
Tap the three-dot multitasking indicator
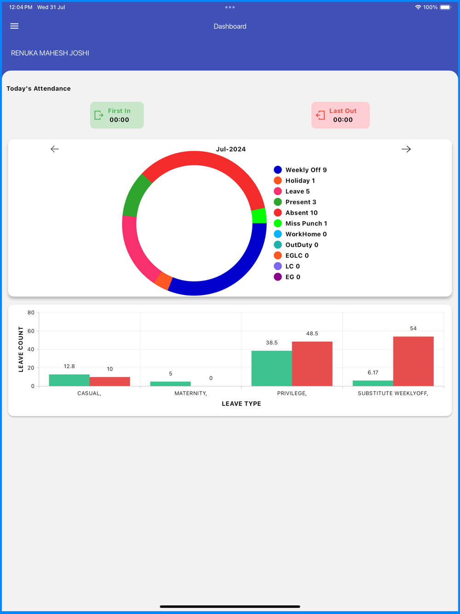click(x=230, y=7)
